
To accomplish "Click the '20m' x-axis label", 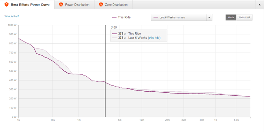I will click(x=167, y=120).
